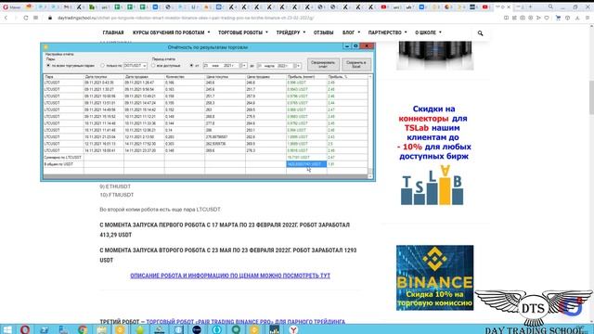Open the chart app icon in taskbar
This screenshot has height=334, width=594.
(x=274, y=329)
